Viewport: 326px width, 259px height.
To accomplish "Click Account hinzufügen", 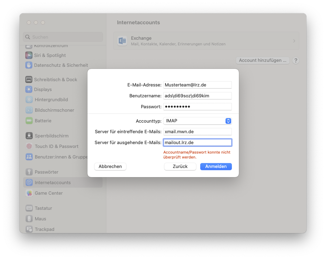I will [262, 60].
